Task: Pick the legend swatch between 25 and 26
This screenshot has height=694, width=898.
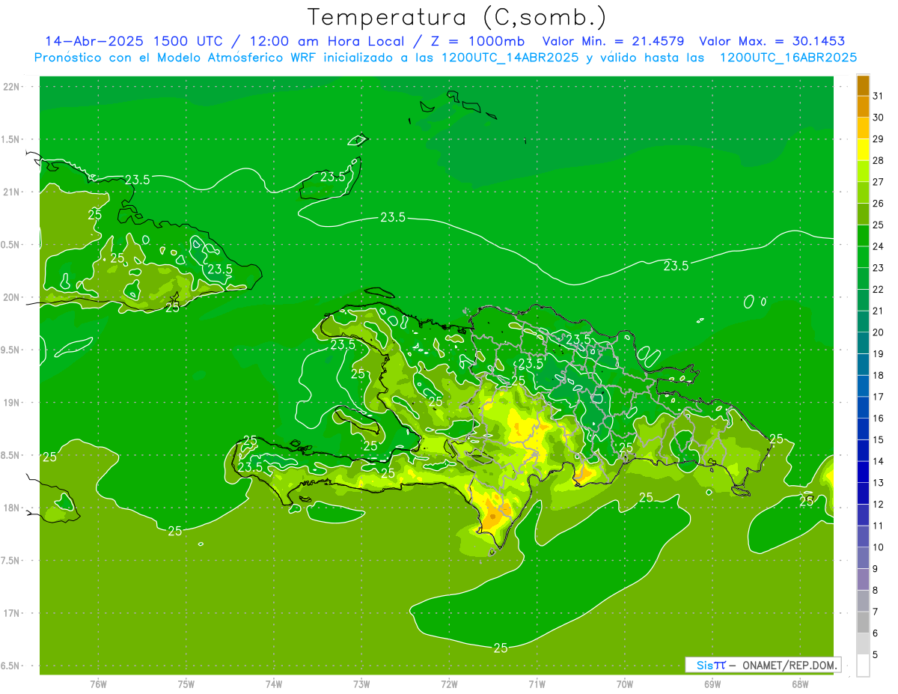Action: pyautogui.click(x=863, y=214)
